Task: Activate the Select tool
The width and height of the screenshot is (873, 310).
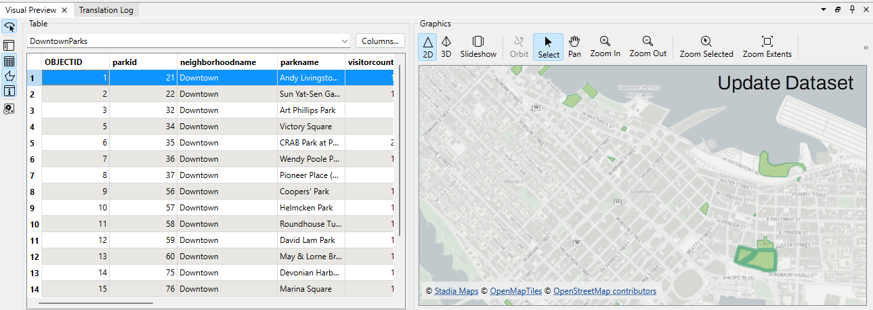Action: point(549,47)
